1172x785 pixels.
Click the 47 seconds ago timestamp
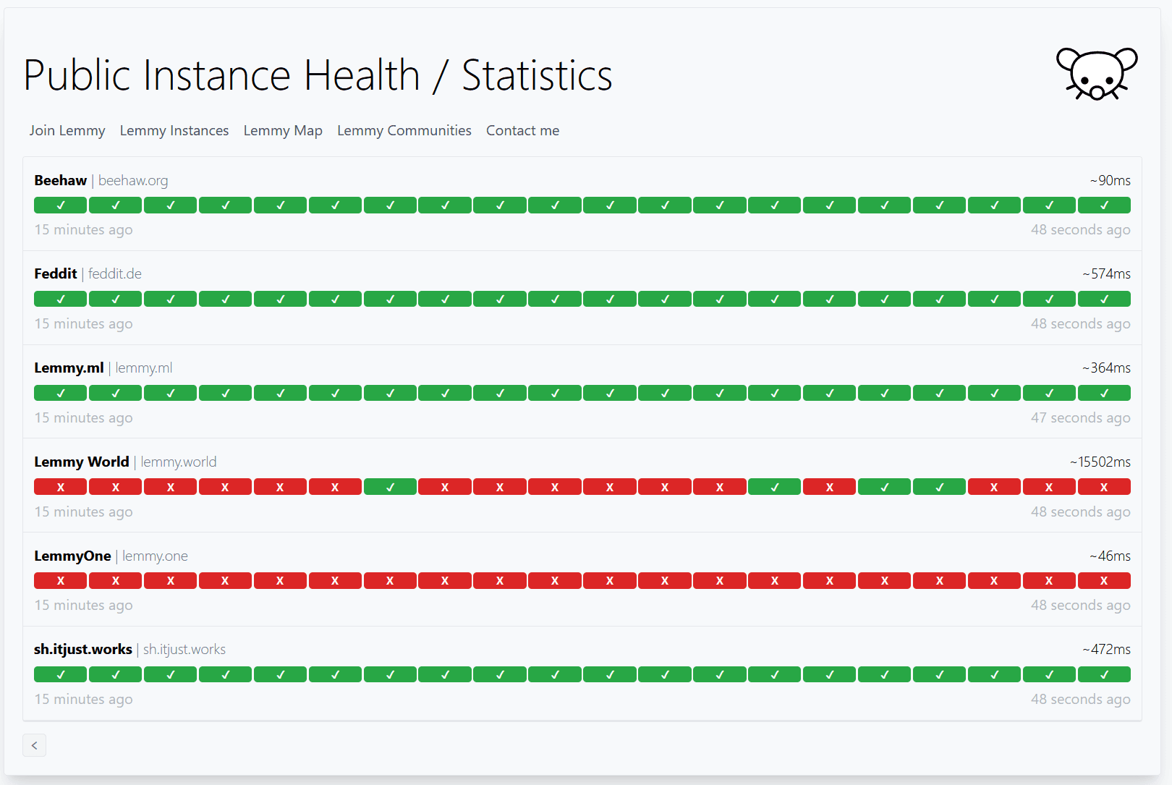[x=1081, y=418]
